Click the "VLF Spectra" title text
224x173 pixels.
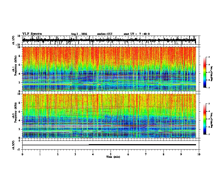32,34
